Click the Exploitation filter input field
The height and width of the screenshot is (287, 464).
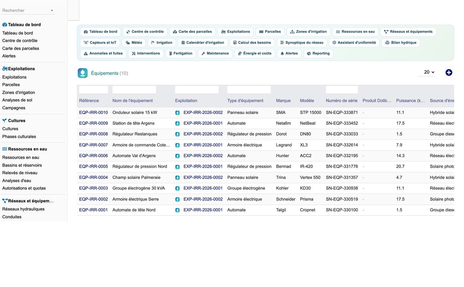(197, 90)
